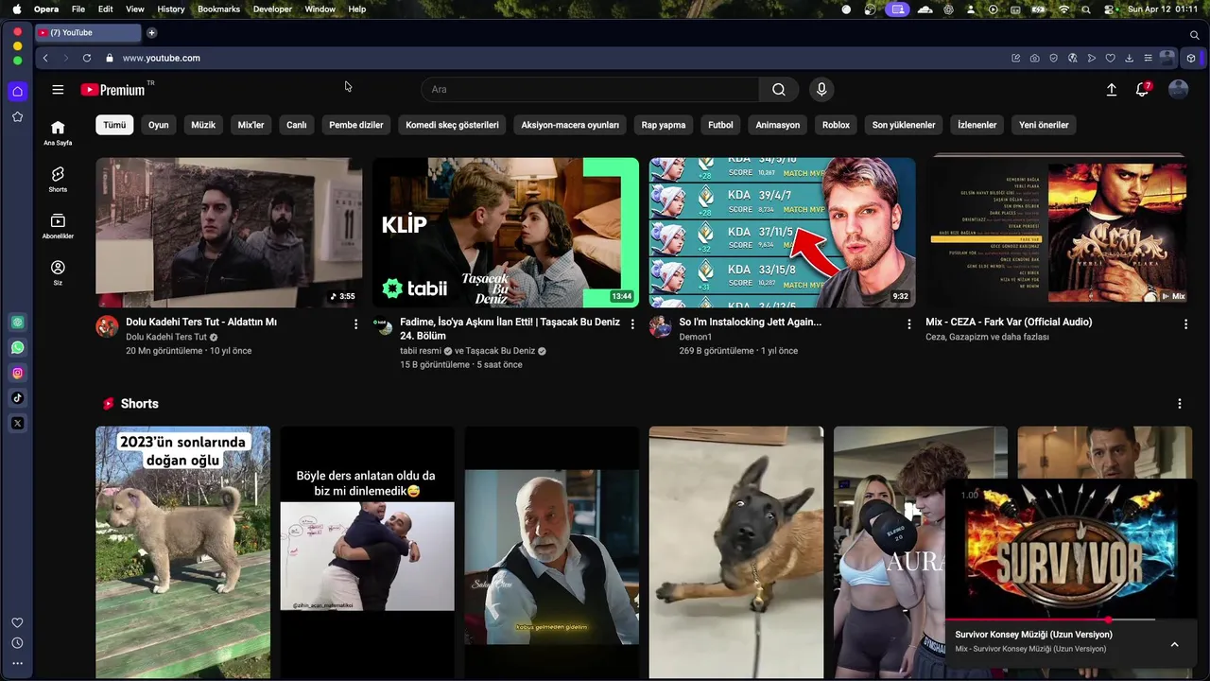Reload the page
The height and width of the screenshot is (681, 1210).
(x=87, y=58)
